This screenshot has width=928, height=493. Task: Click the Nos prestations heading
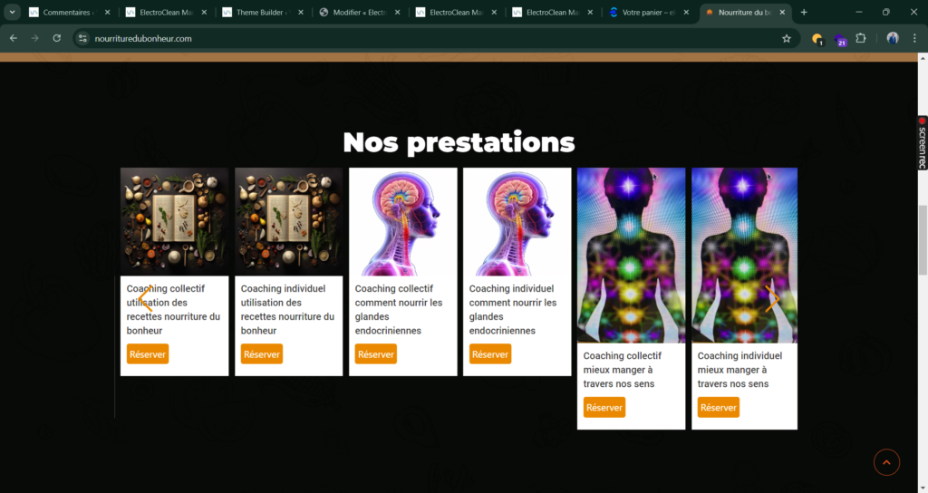[x=459, y=142]
